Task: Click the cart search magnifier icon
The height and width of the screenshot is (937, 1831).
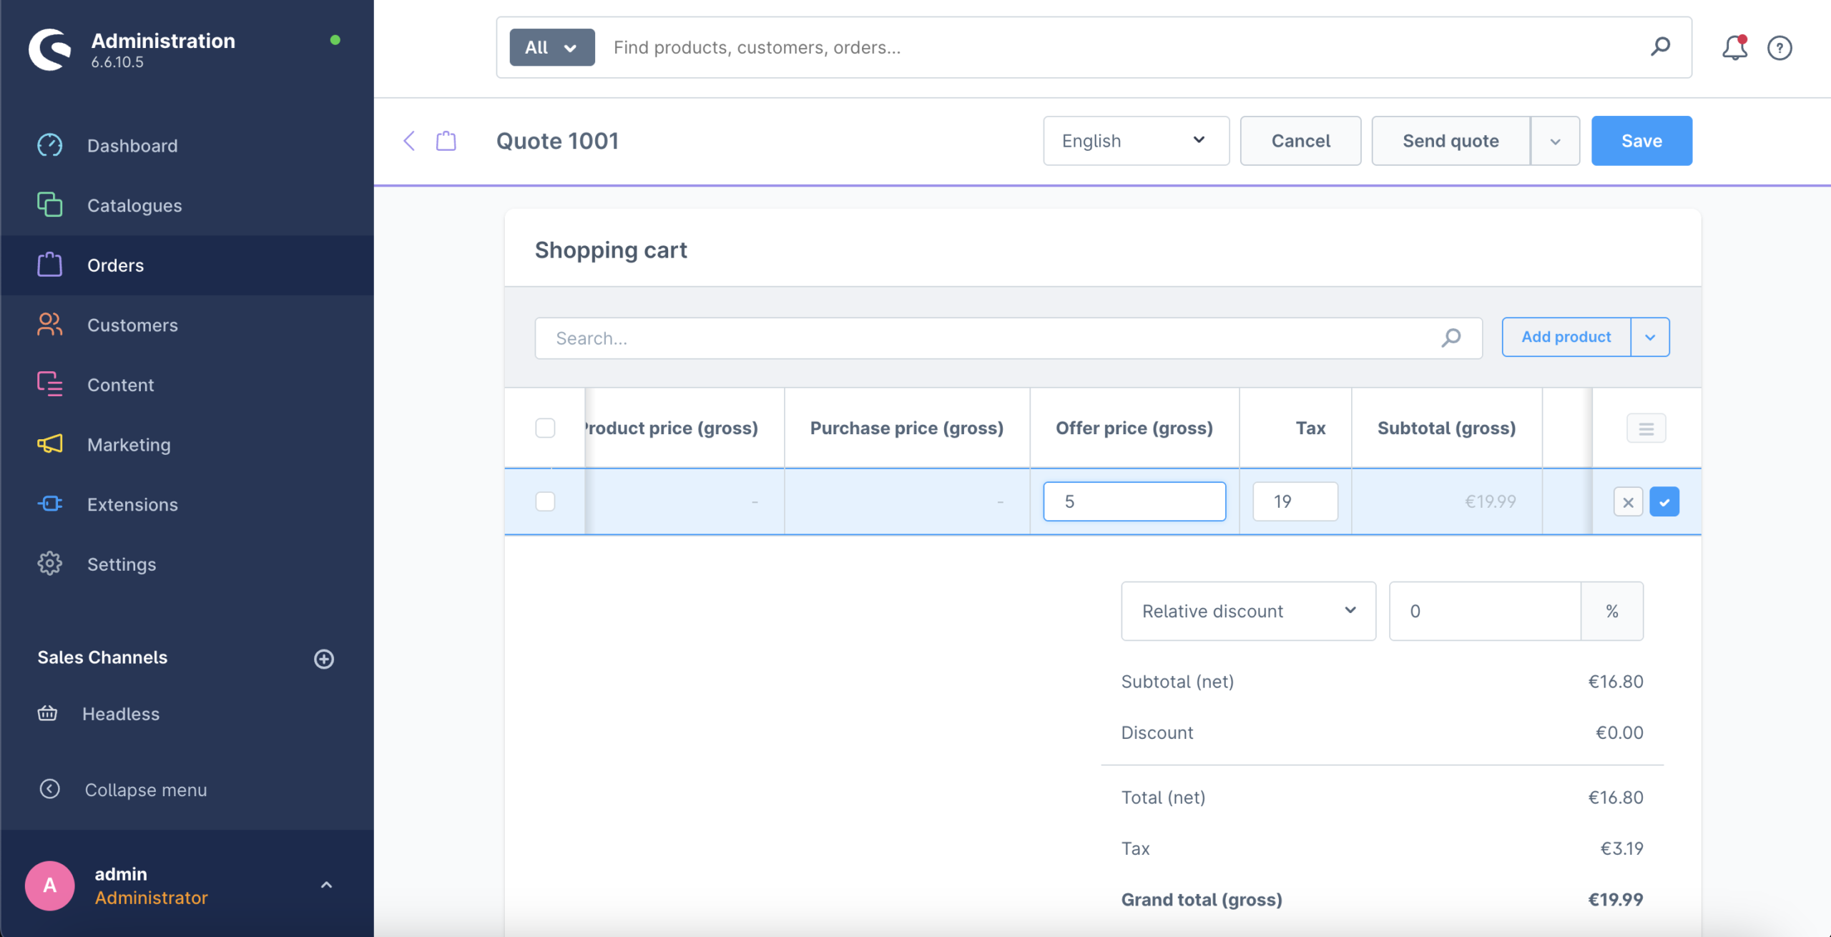Action: pyautogui.click(x=1450, y=338)
